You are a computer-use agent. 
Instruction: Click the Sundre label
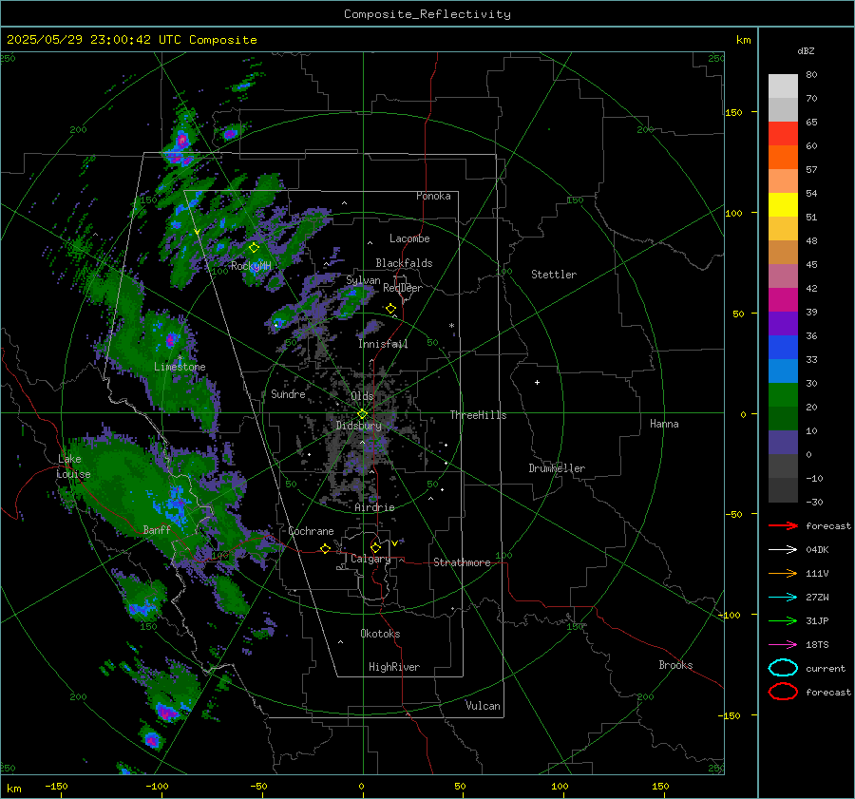coord(288,393)
